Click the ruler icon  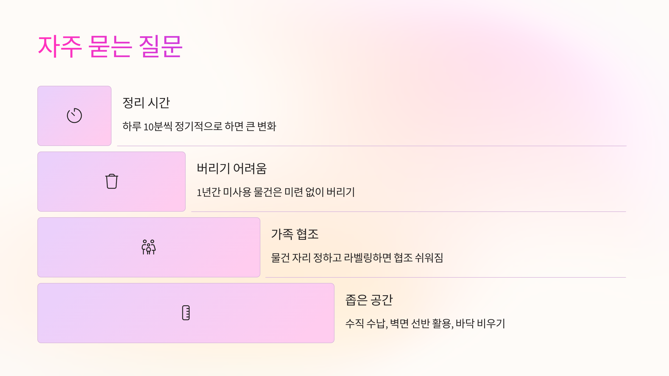186,313
